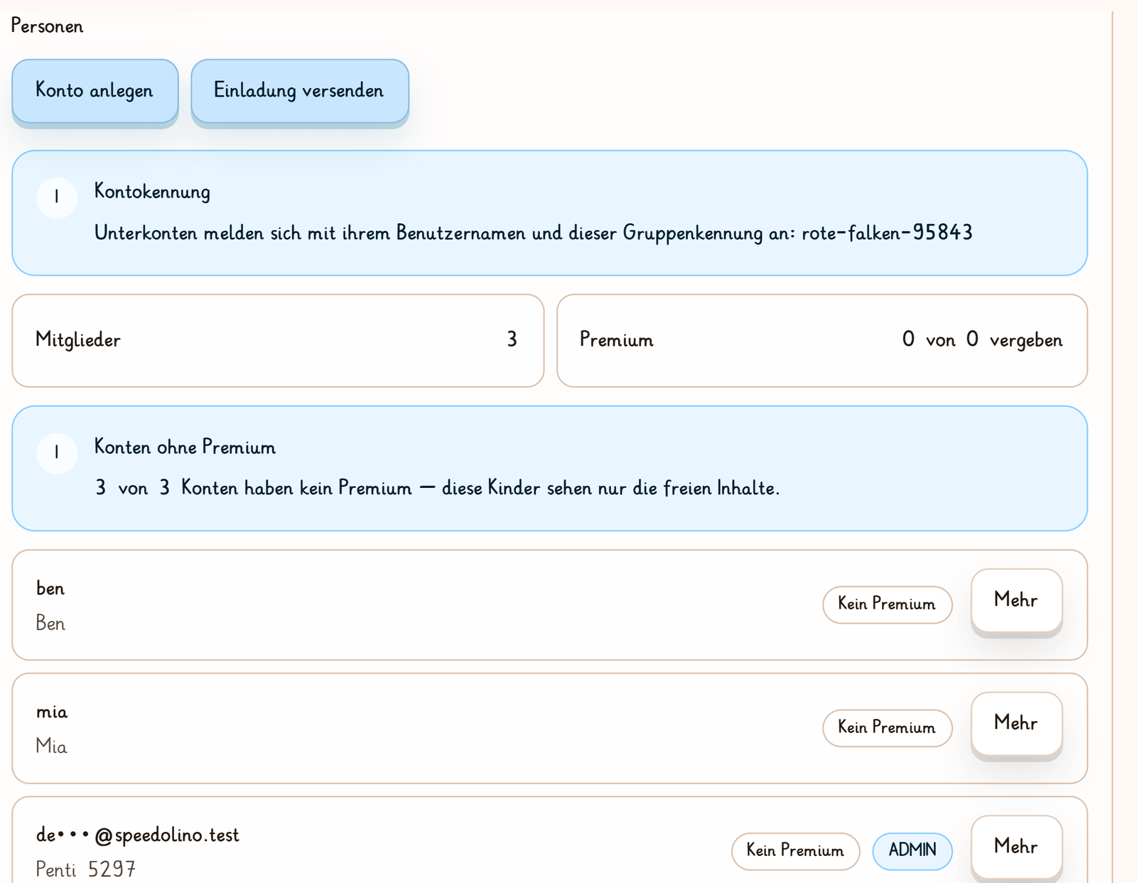Open the Mehr menu for ben
The width and height of the screenshot is (1137, 883).
[1016, 600]
